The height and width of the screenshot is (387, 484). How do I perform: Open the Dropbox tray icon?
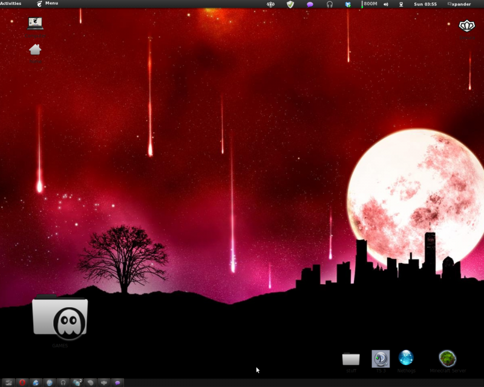tap(348, 4)
